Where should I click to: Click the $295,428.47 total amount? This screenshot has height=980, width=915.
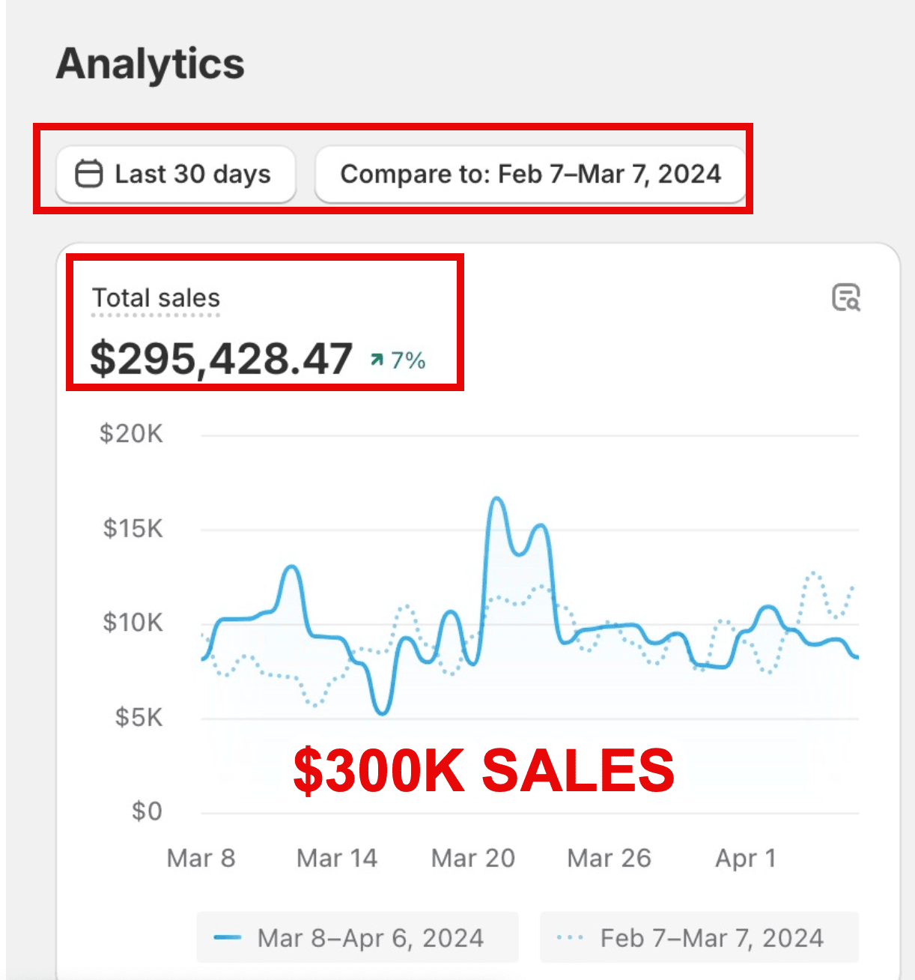[x=221, y=359]
